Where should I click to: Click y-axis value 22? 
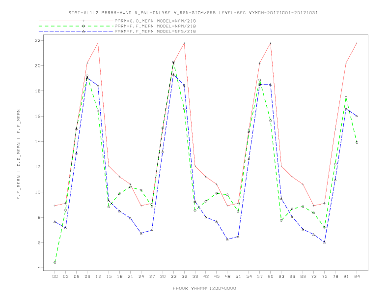[38, 40]
